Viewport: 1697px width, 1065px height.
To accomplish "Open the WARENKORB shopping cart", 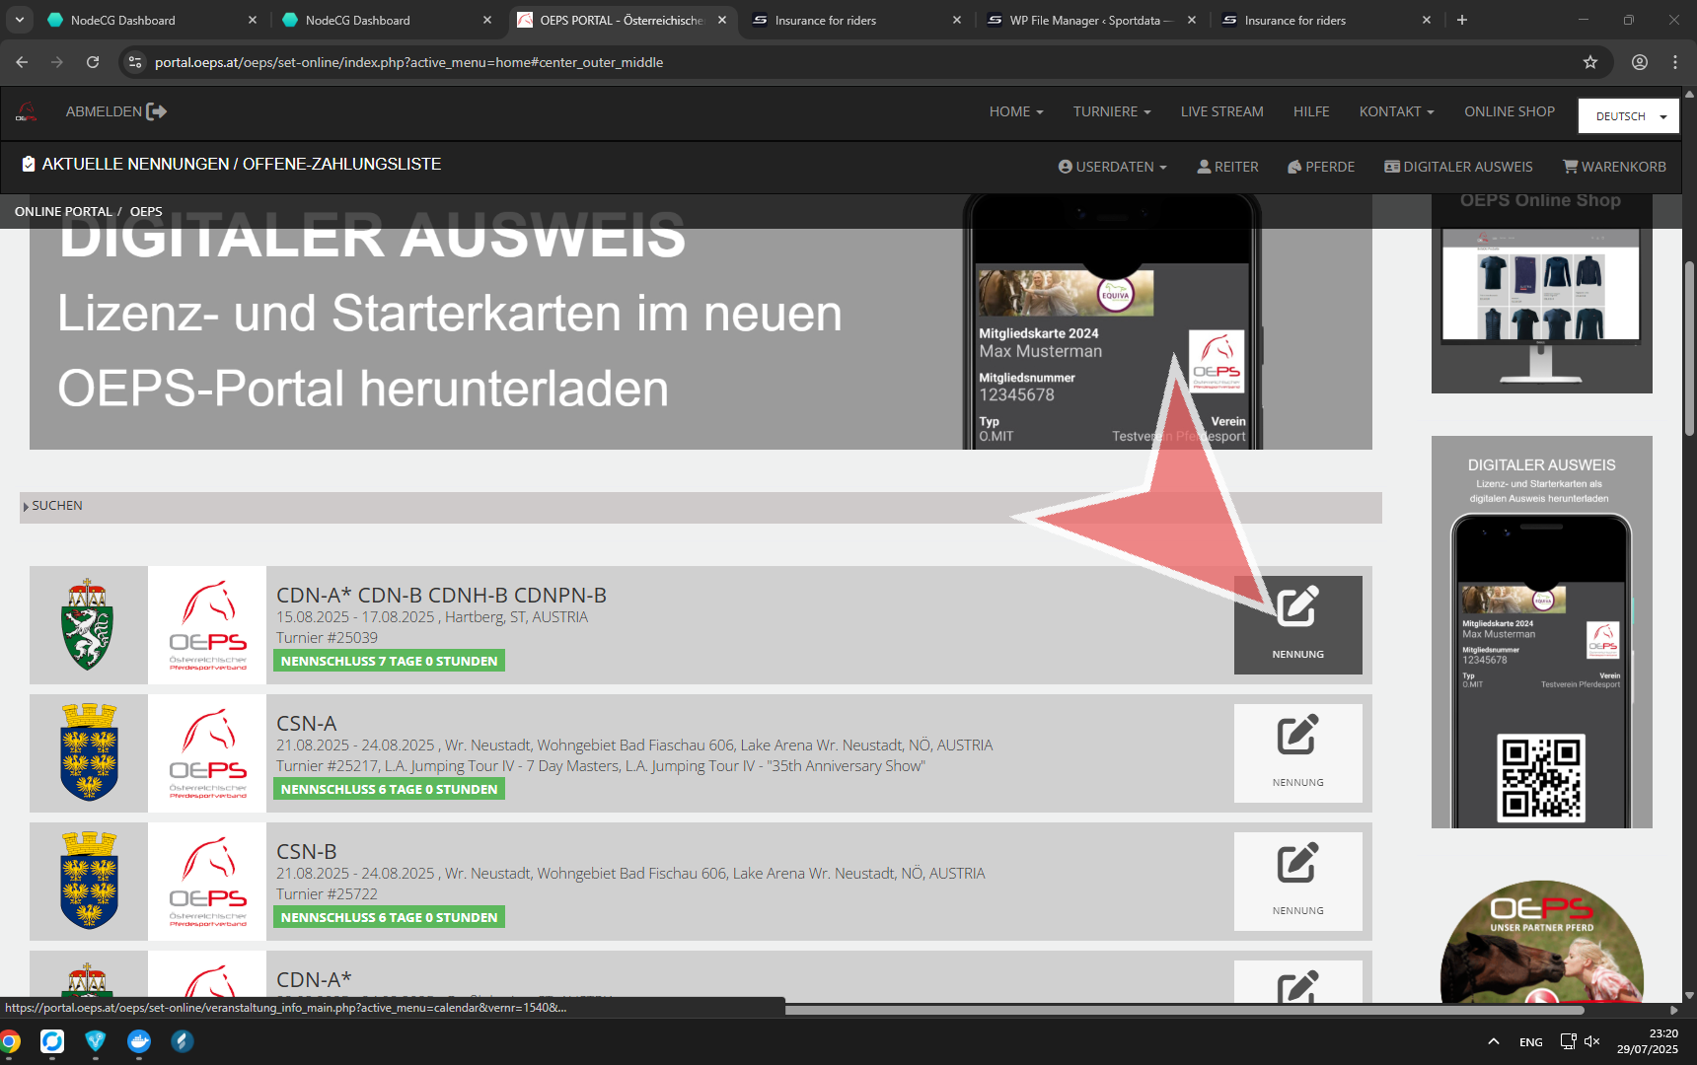I will pos(1614,167).
